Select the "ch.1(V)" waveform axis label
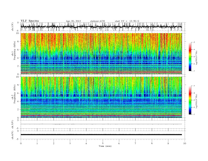 coord(13,27)
